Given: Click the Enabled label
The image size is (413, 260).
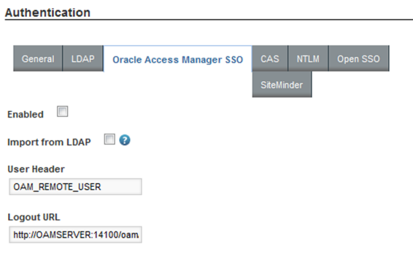Looking at the screenshot, I should [26, 114].
